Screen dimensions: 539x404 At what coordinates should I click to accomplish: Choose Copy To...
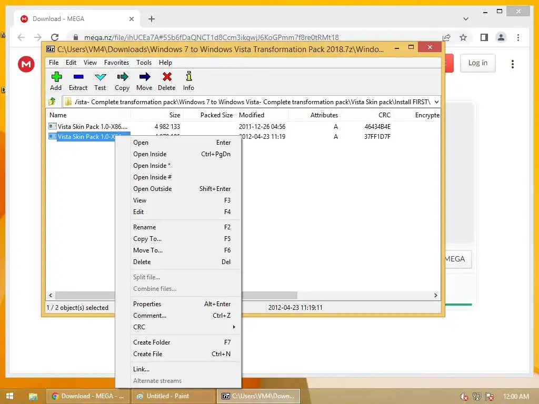(183, 239)
